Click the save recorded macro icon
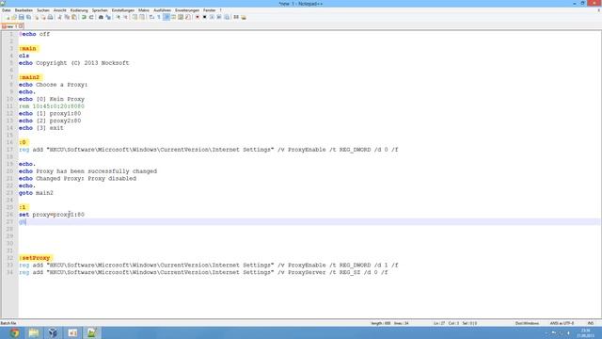The width and height of the screenshot is (602, 339). tap(227, 17)
